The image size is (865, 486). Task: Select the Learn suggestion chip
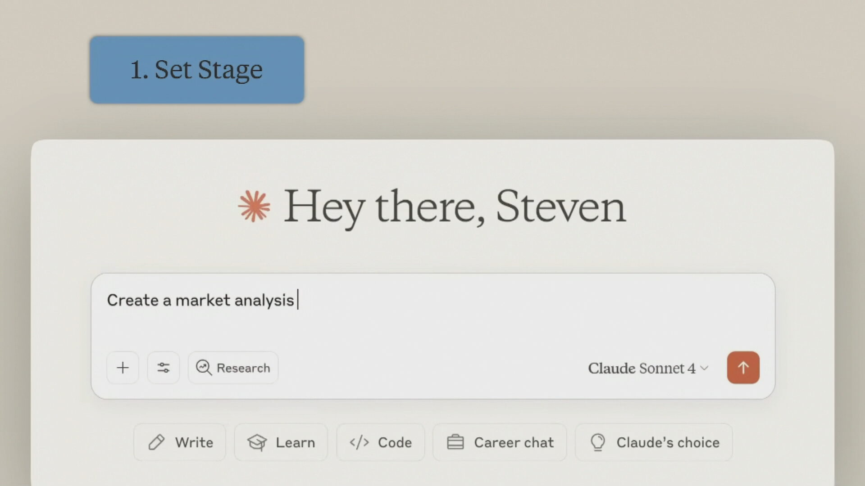coord(281,442)
